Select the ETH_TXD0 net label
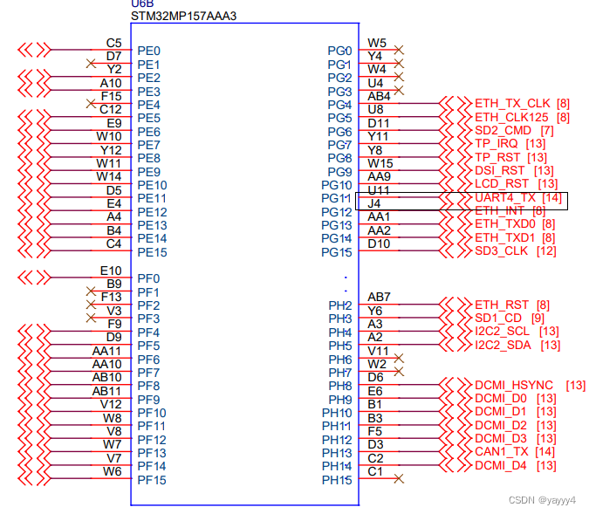The width and height of the screenshot is (589, 514). click(x=505, y=224)
